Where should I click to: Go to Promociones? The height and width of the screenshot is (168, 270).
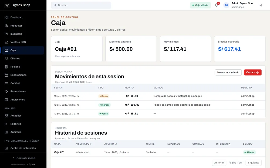click(x=23, y=92)
